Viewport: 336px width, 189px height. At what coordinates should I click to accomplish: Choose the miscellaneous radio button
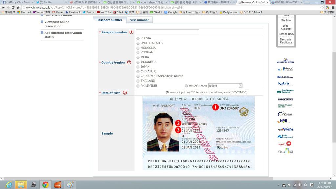tap(186, 86)
